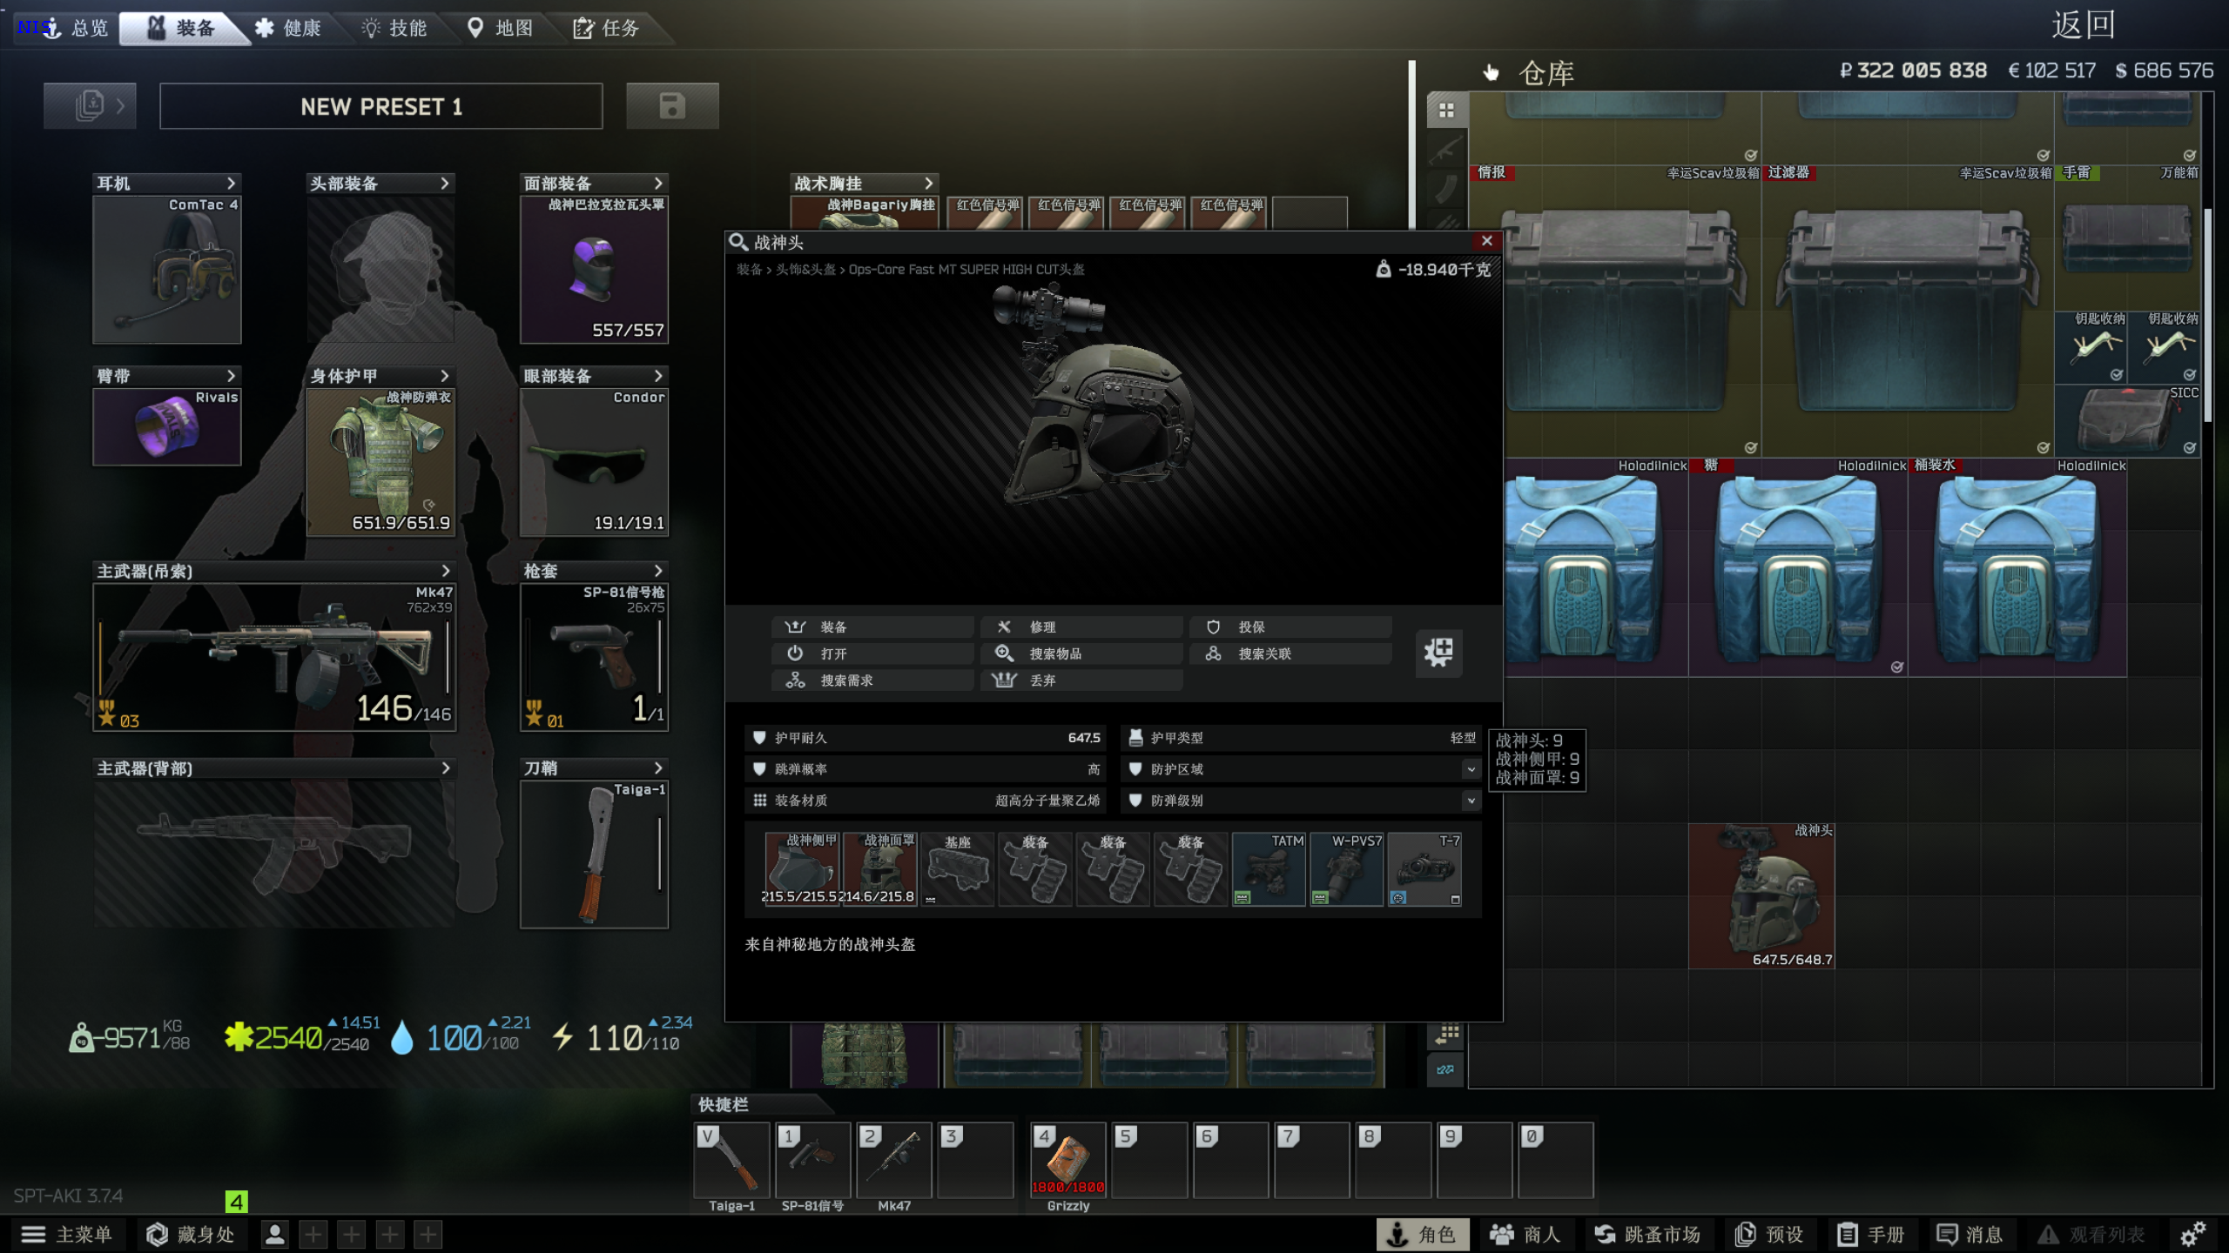Expand the 头部装备 slot chevron

tap(445, 183)
